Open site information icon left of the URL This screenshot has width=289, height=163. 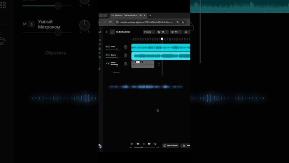click(x=117, y=22)
